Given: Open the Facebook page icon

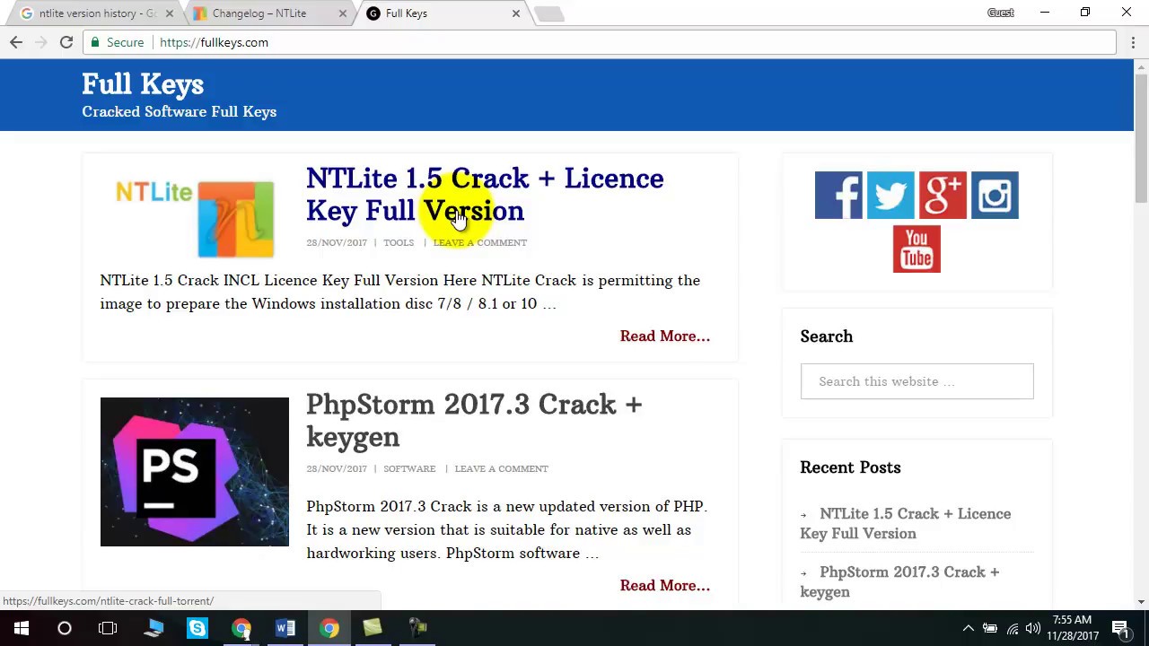Looking at the screenshot, I should (838, 195).
